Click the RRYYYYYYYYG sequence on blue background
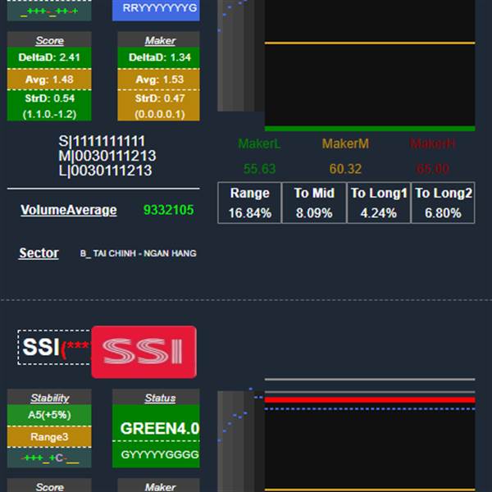This screenshot has width=492, height=492. [x=160, y=8]
